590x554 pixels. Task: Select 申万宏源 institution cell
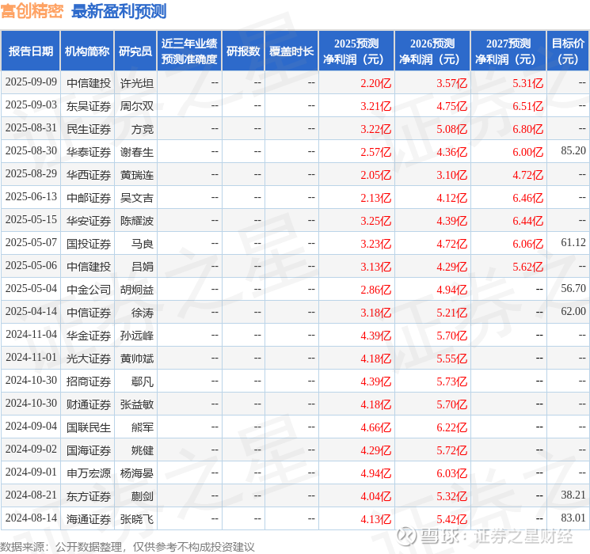[x=89, y=473]
